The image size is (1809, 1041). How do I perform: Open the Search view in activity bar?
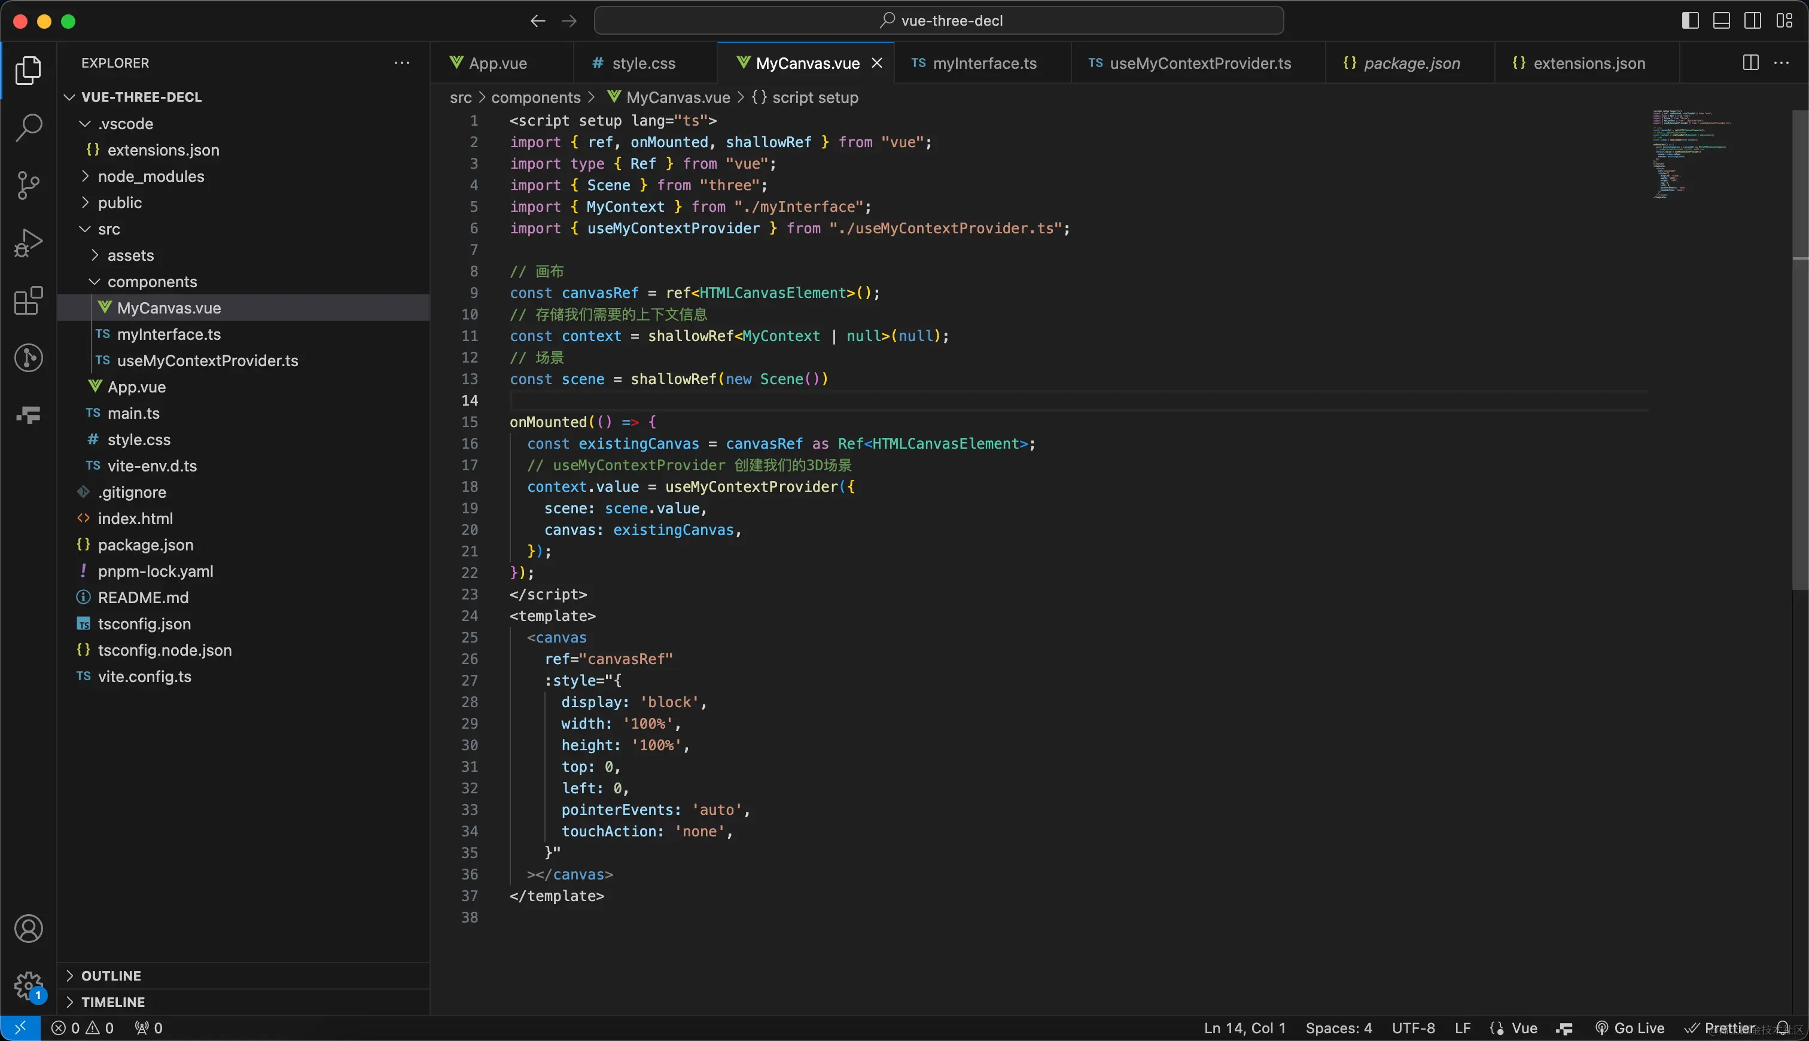[29, 128]
